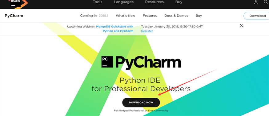This screenshot has width=269, height=116.
Task: Open the Tools menu
Action: (x=98, y=2)
